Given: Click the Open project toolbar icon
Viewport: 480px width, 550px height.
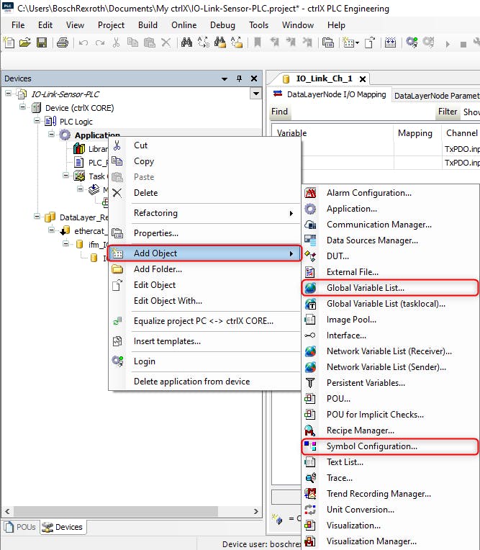Looking at the screenshot, I should pyautogui.click(x=25, y=42).
